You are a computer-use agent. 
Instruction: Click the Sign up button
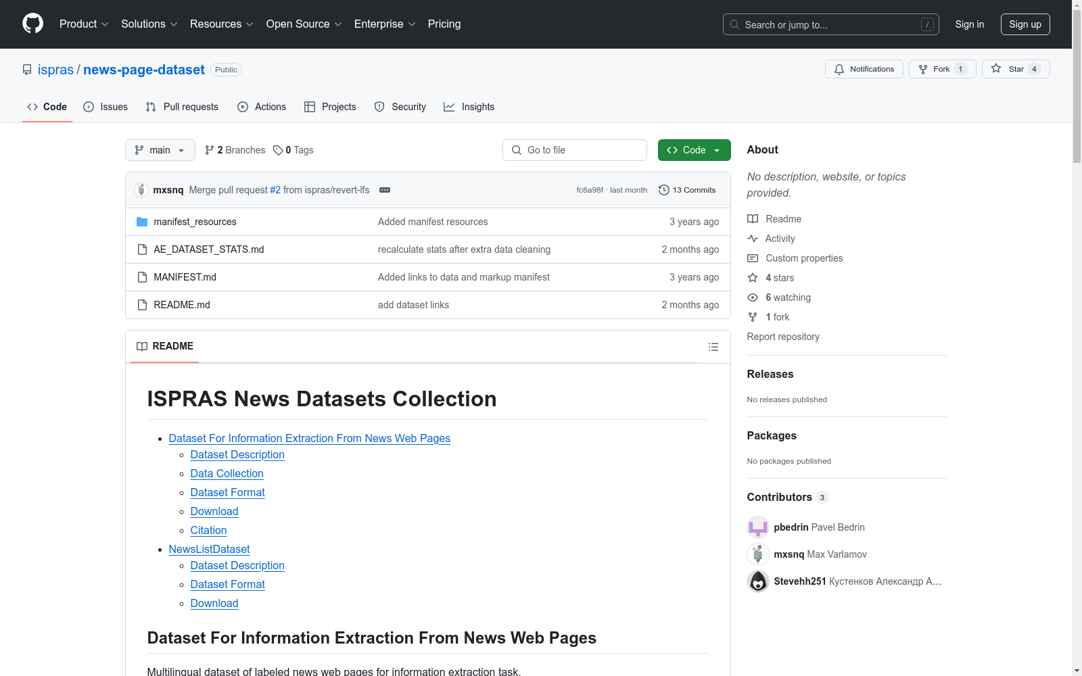click(1025, 24)
